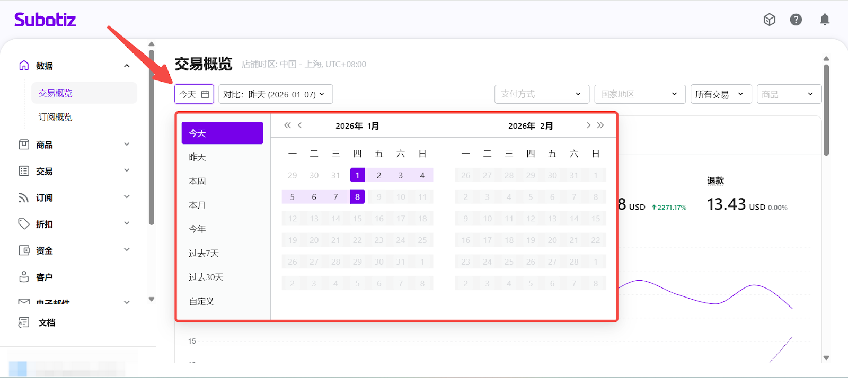
Task: Pick January 5 in the calendar
Action: [292, 197]
